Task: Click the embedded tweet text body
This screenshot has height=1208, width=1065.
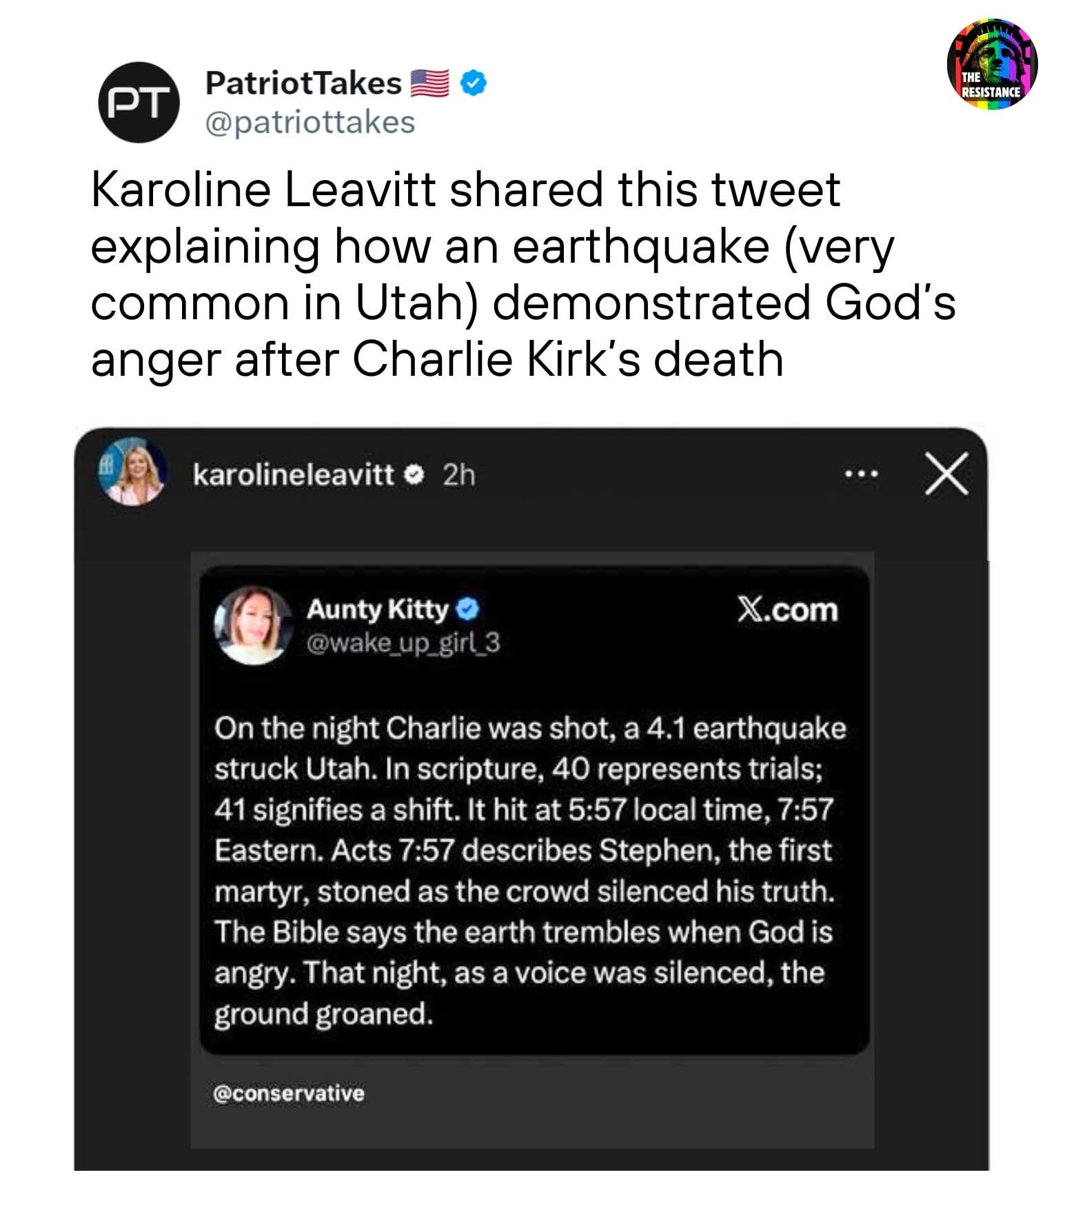Action: pos(529,871)
